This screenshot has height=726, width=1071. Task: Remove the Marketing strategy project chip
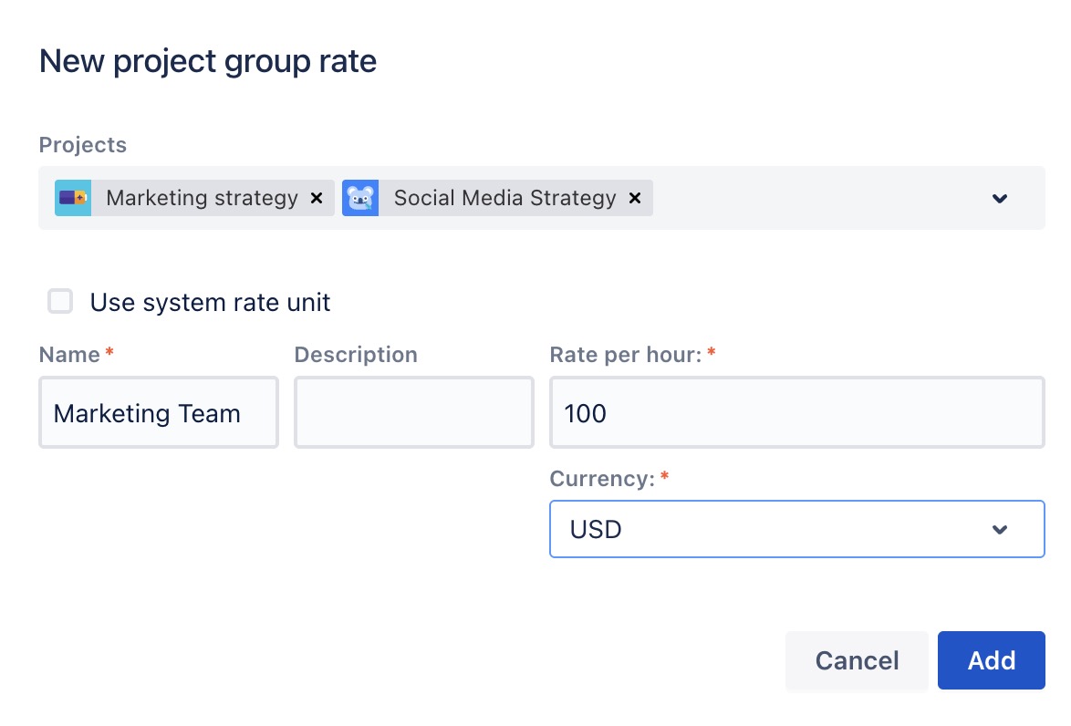[317, 198]
